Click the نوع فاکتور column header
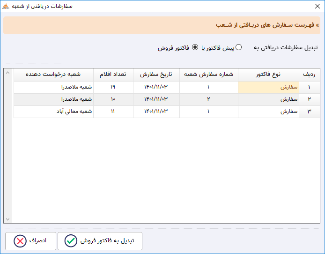325x254 pixels. [x=268, y=75]
